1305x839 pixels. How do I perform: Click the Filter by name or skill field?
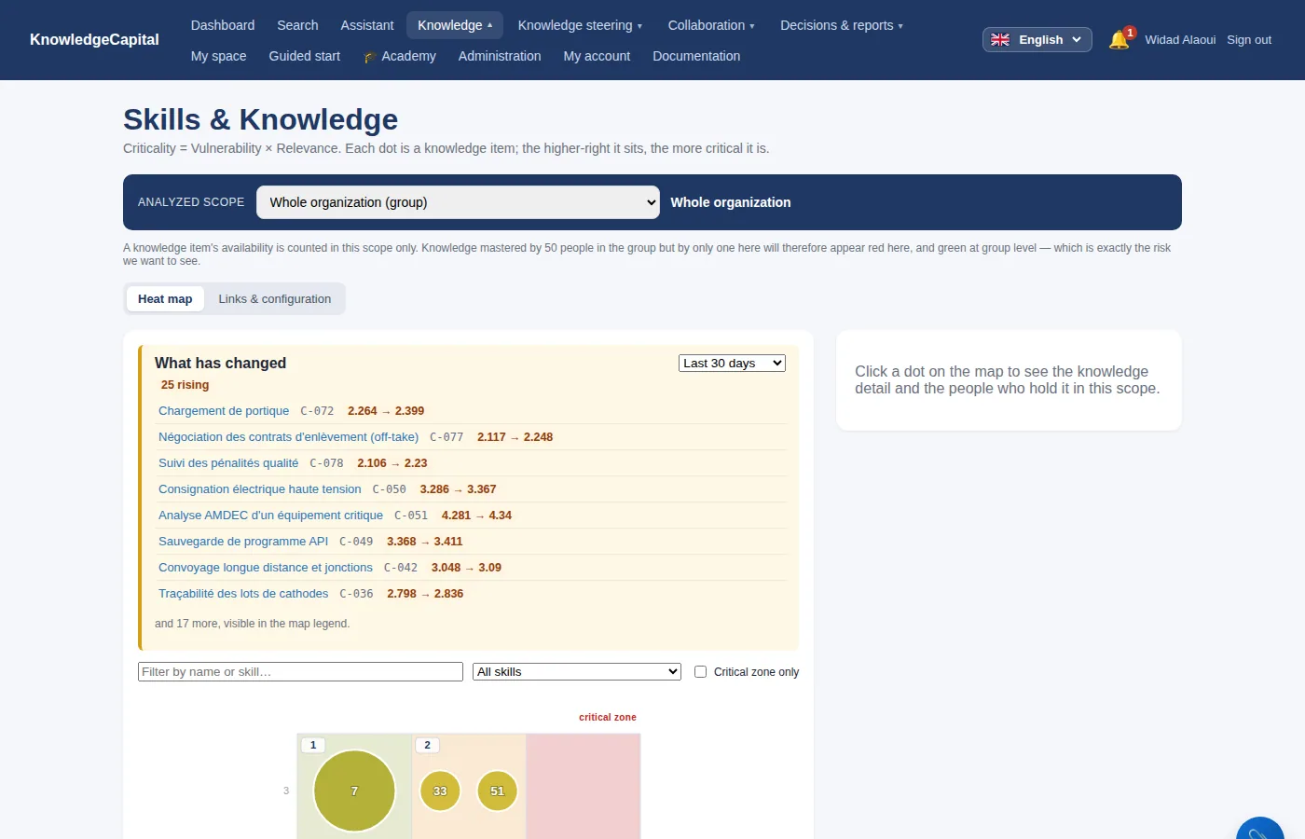coord(300,671)
